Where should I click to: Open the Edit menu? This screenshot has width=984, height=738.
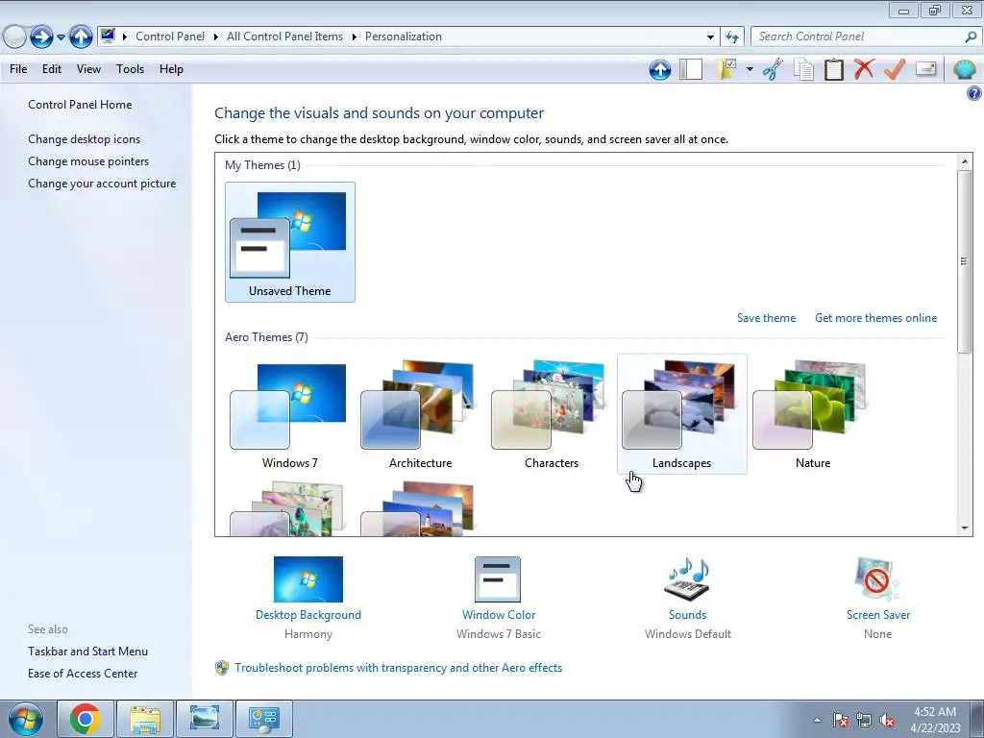(x=52, y=69)
